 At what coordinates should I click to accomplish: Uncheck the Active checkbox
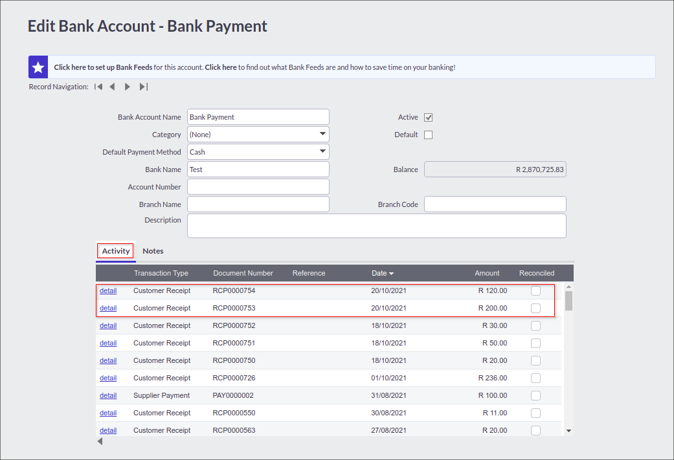pos(428,117)
